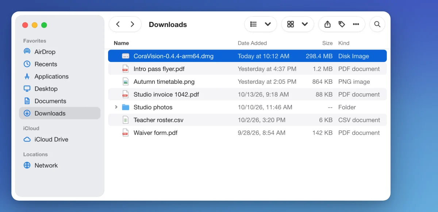The height and width of the screenshot is (212, 438).
Task: Click the 88 KB size value
Action: click(x=324, y=94)
